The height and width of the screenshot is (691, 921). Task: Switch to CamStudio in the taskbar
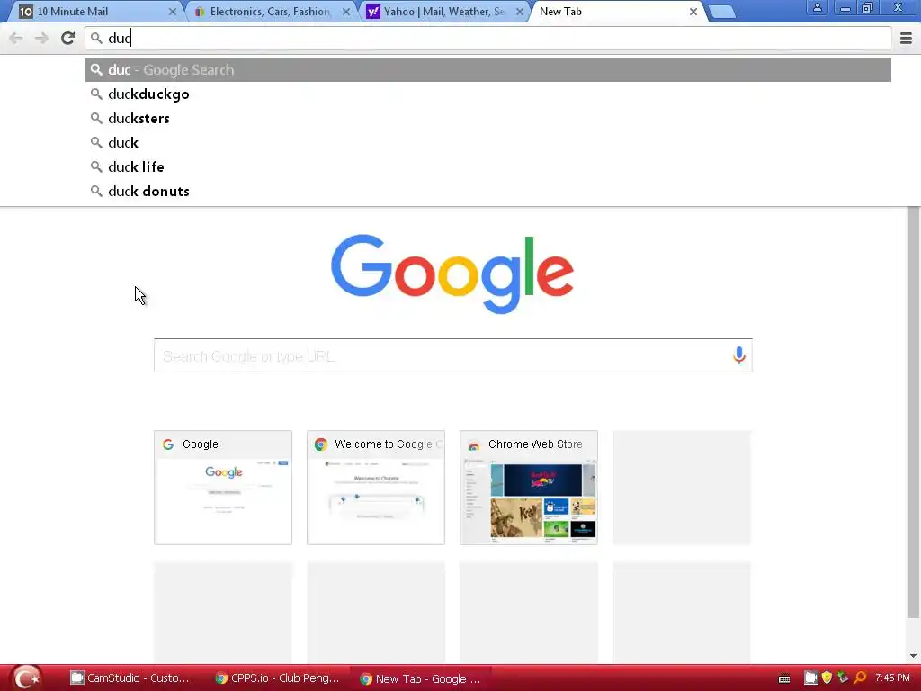coord(130,678)
